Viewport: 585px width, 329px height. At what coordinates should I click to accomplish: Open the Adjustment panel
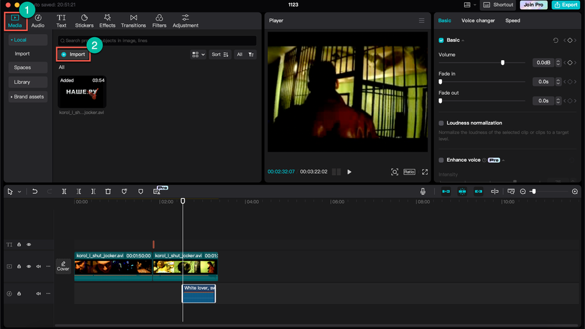[x=185, y=21]
